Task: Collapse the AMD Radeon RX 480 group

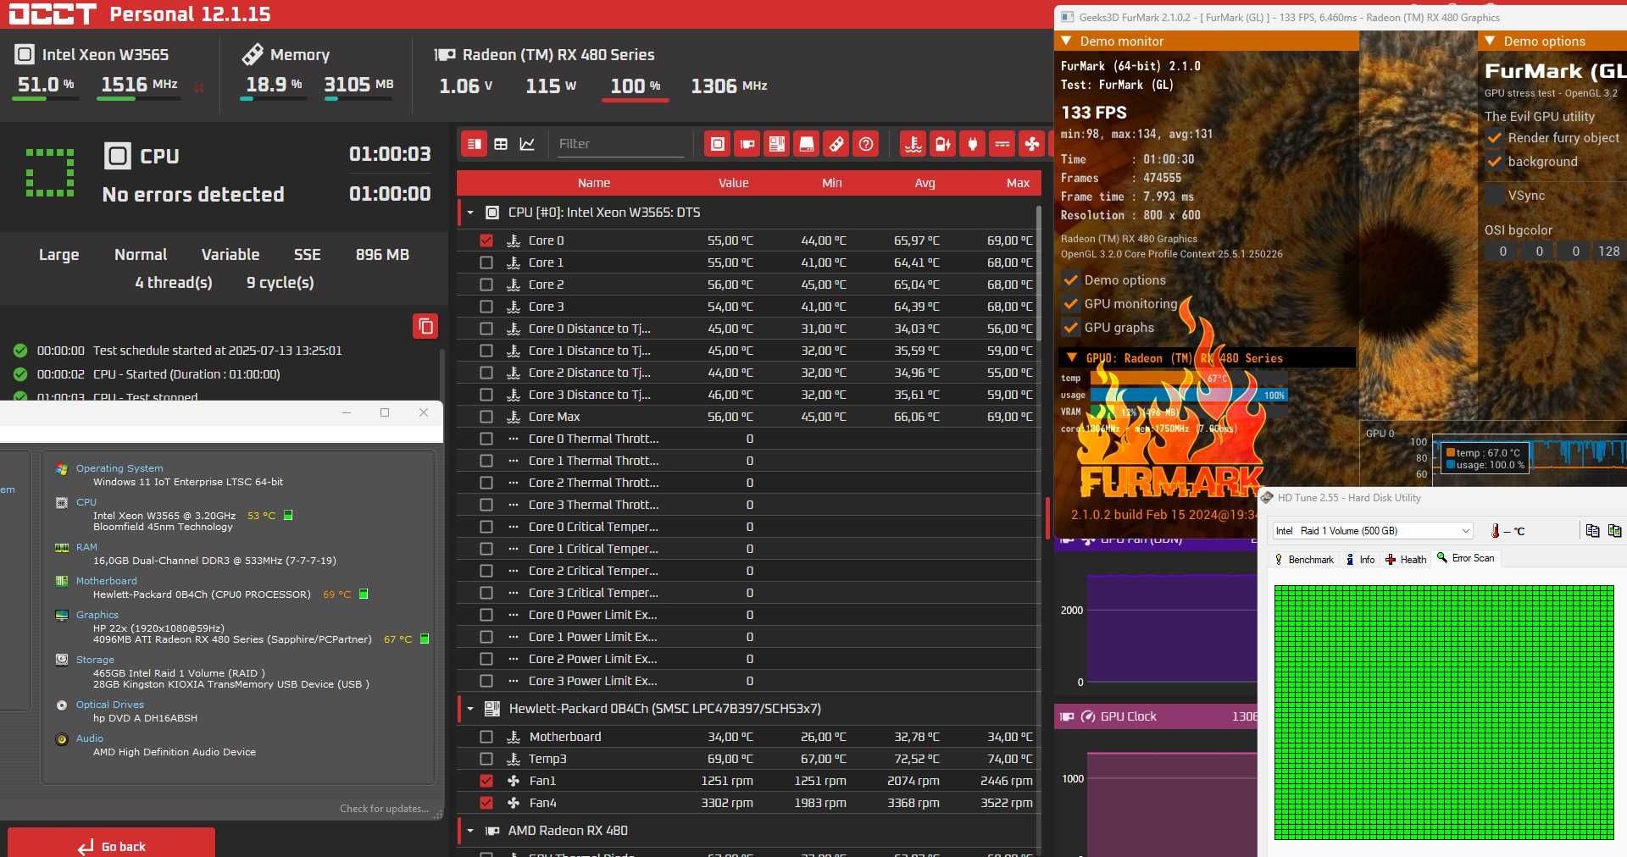Action: 470,831
